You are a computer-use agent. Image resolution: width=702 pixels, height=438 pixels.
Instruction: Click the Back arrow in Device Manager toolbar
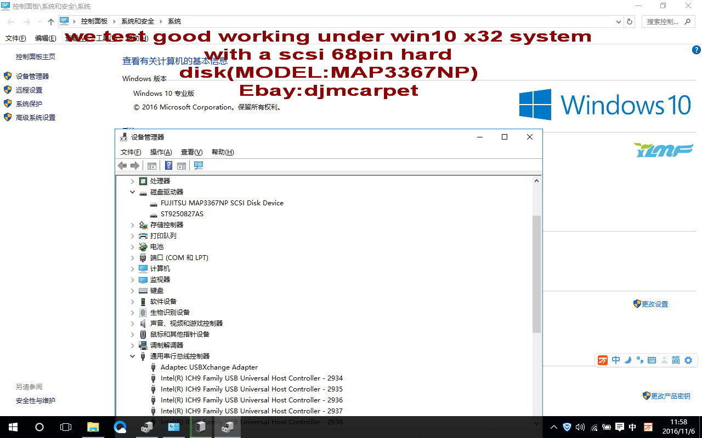122,165
